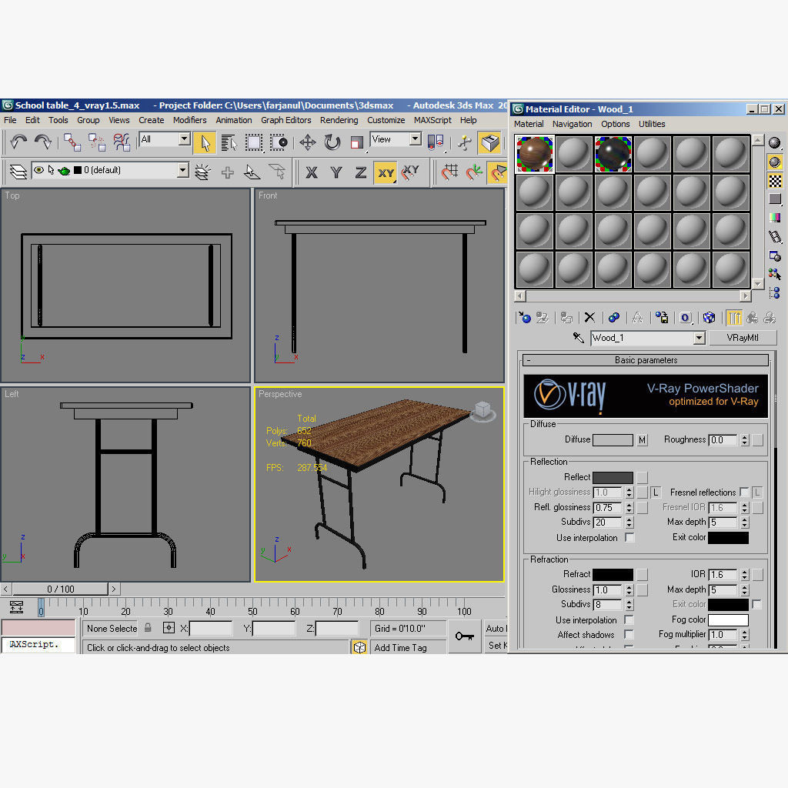Click the VRayMtl material type button
Viewport: 788px width, 788px height.
743,338
